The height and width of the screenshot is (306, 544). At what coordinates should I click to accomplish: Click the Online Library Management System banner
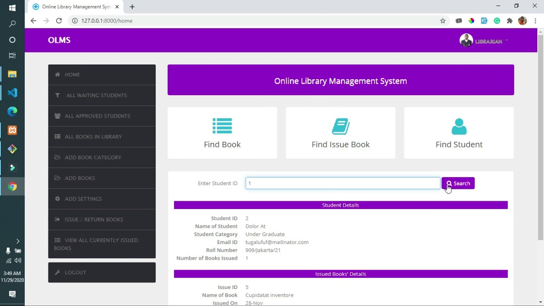coord(340,80)
